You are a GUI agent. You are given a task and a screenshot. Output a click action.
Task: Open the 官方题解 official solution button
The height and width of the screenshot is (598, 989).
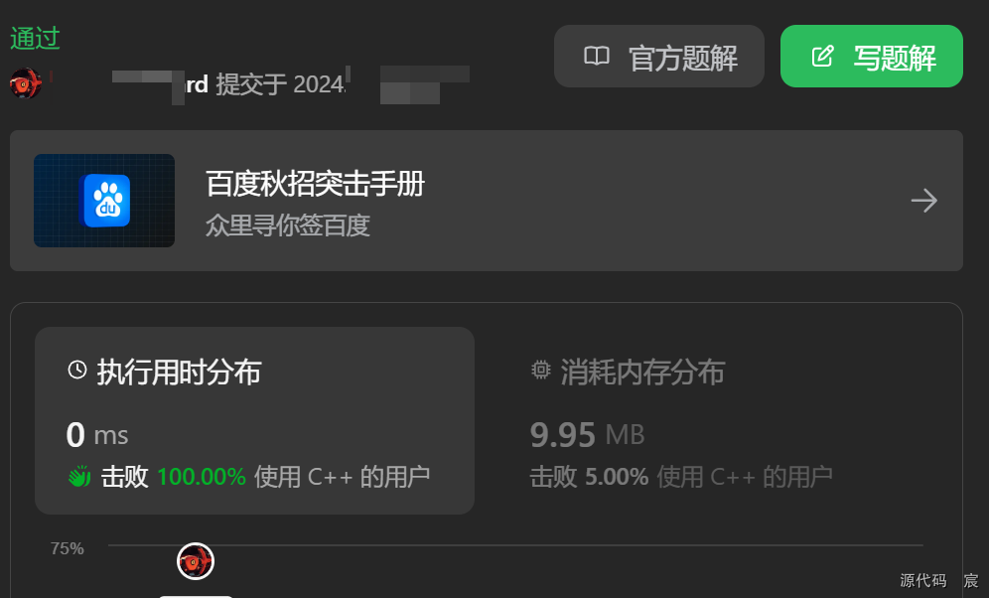(x=659, y=57)
